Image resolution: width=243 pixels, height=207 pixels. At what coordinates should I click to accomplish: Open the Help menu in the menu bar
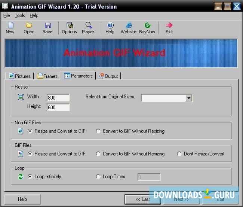[34, 15]
